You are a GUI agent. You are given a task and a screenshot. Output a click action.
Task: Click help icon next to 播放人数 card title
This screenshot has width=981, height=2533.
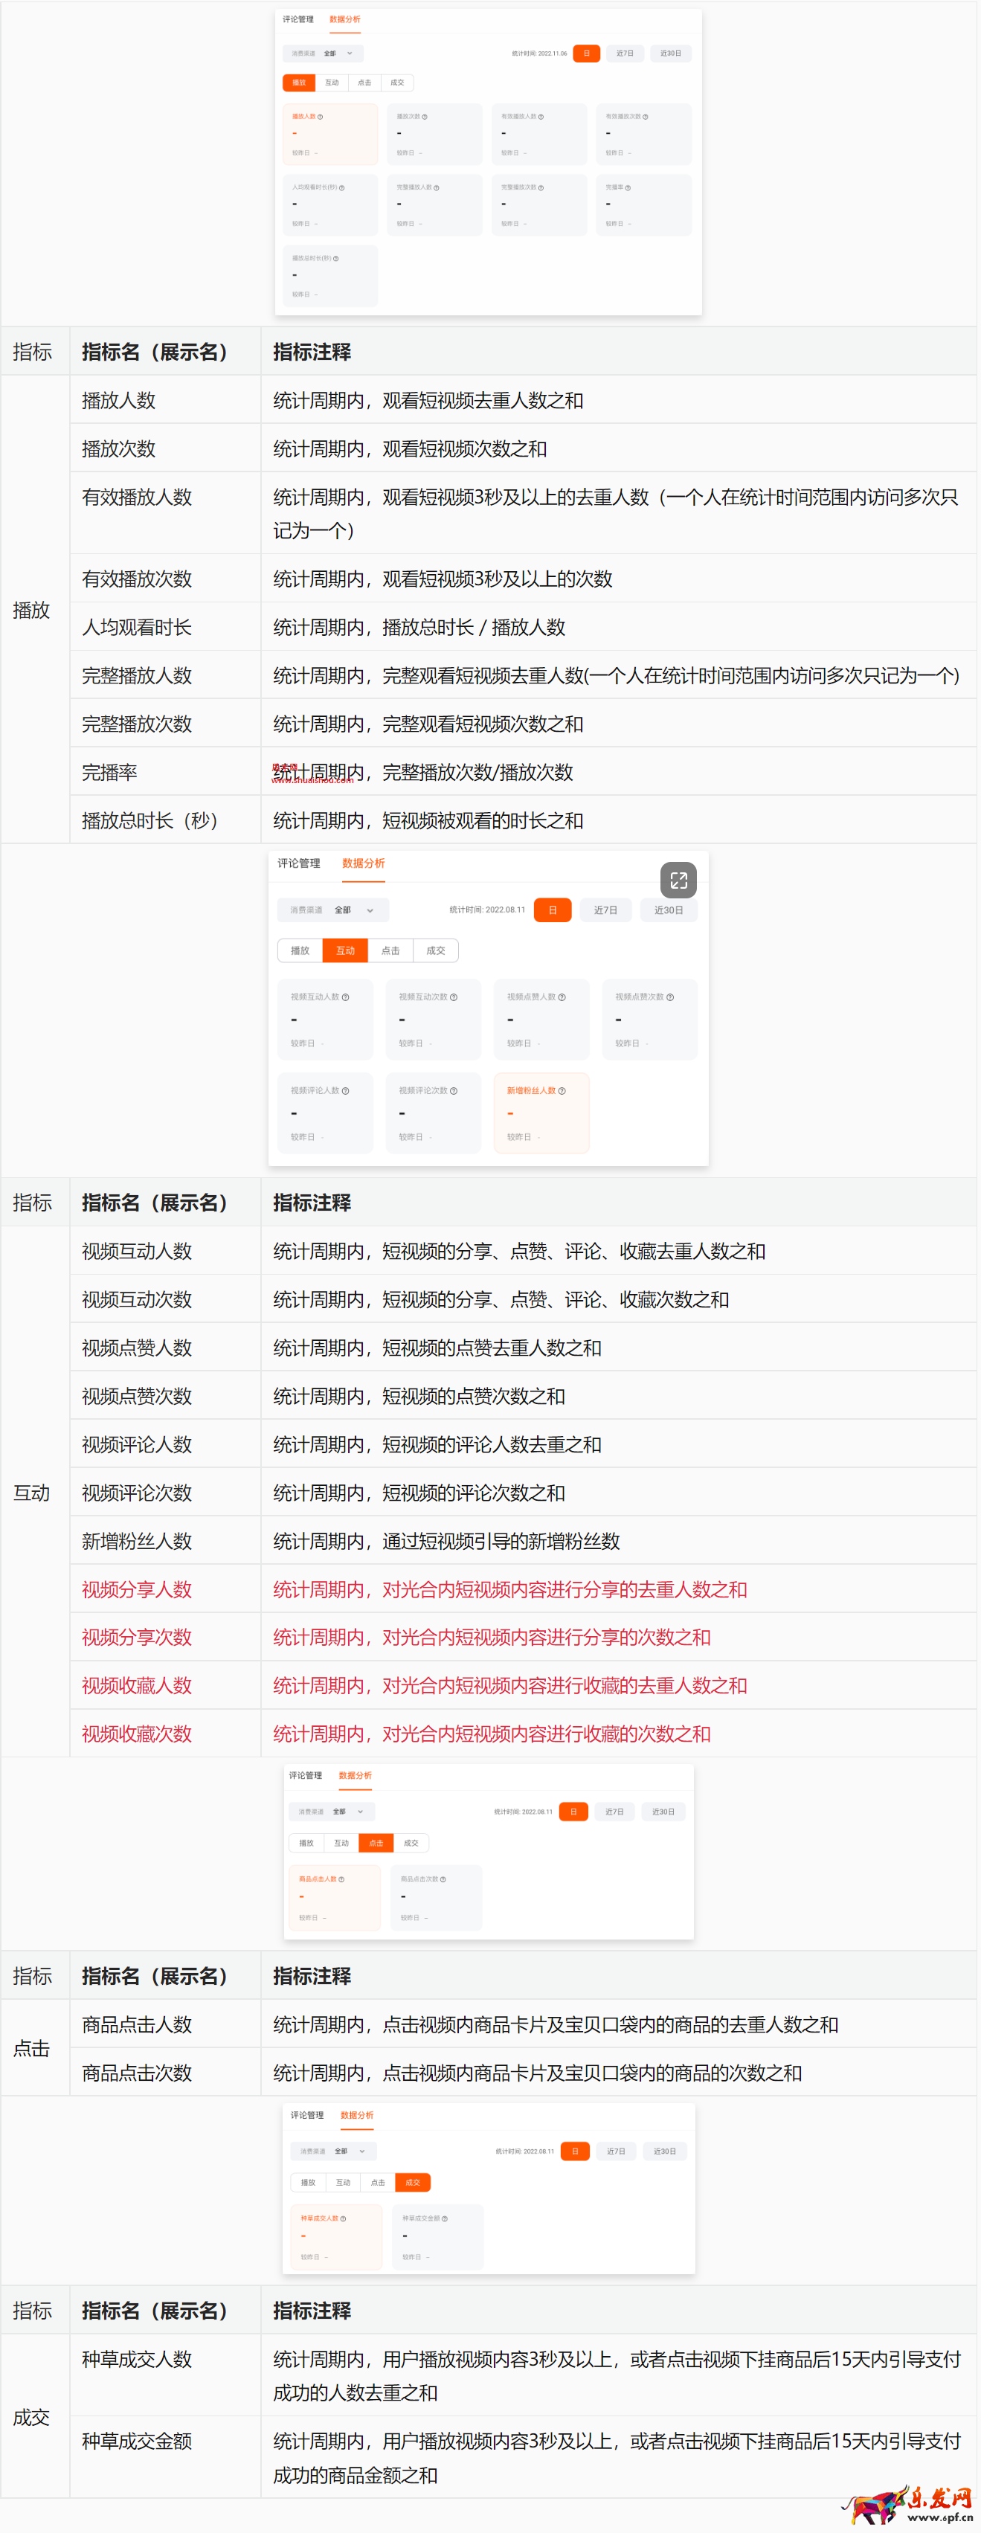click(x=320, y=117)
